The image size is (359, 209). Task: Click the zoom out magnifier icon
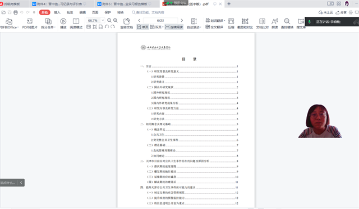pyautogui.click(x=109, y=20)
